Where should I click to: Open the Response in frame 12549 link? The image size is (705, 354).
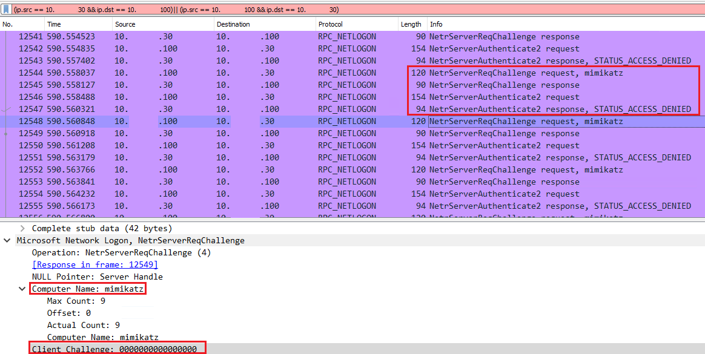[95, 264]
